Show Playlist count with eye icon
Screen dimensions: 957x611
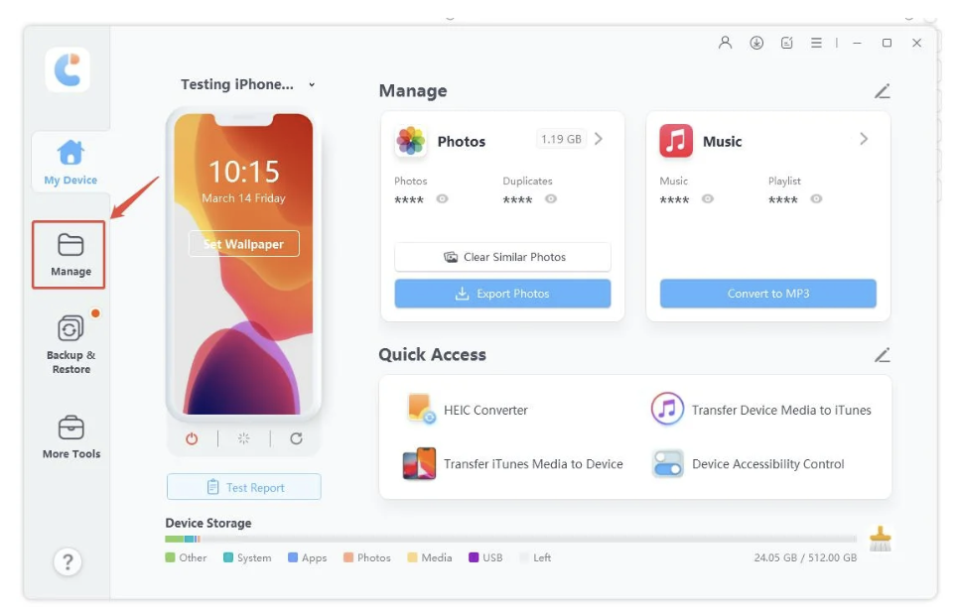[x=816, y=198]
